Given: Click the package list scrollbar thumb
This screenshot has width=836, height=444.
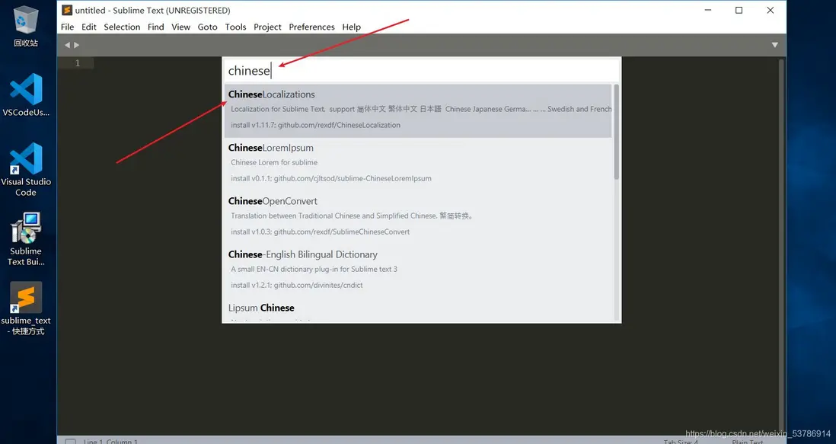Looking at the screenshot, I should [x=616, y=132].
